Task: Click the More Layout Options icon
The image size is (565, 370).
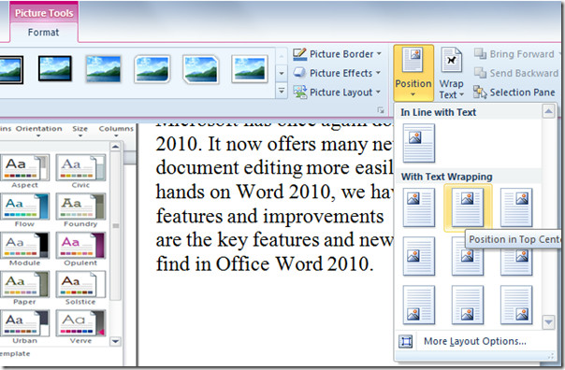Action: (406, 341)
